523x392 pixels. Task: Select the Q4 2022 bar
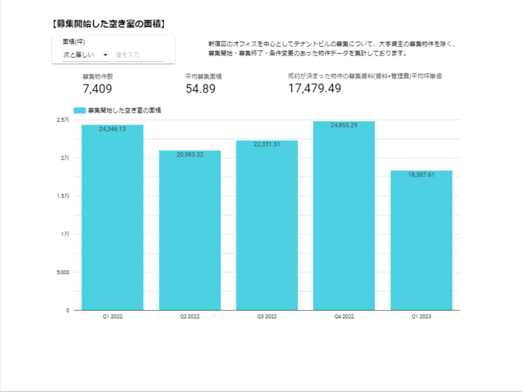coord(344,216)
